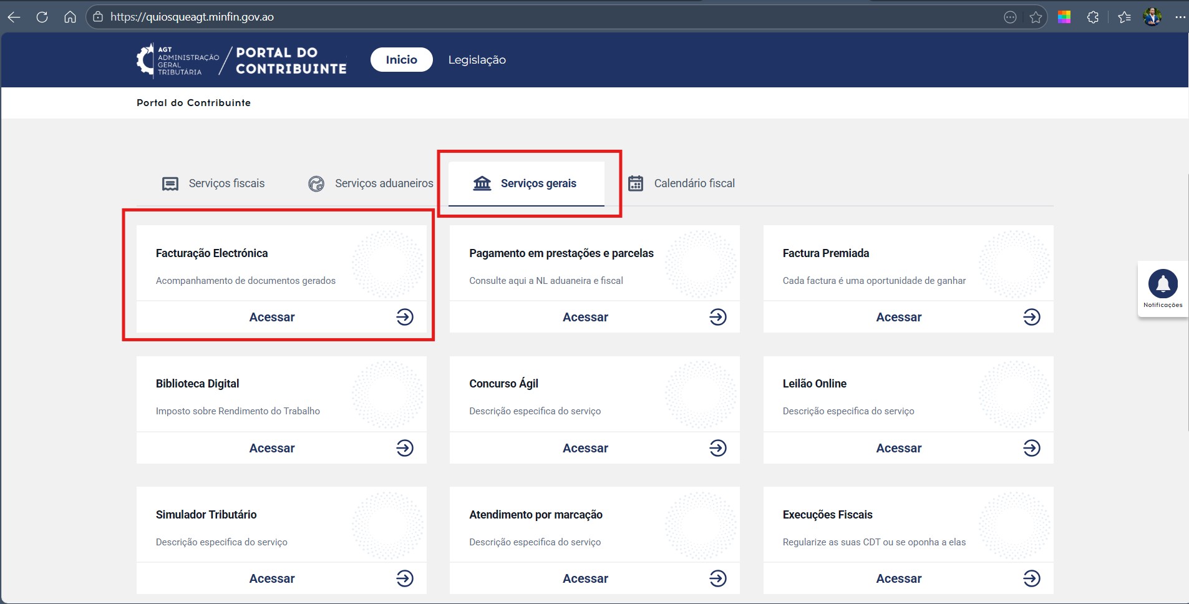1189x604 pixels.
Task: Click arrow icon on Leilão Online card
Action: coord(1031,448)
